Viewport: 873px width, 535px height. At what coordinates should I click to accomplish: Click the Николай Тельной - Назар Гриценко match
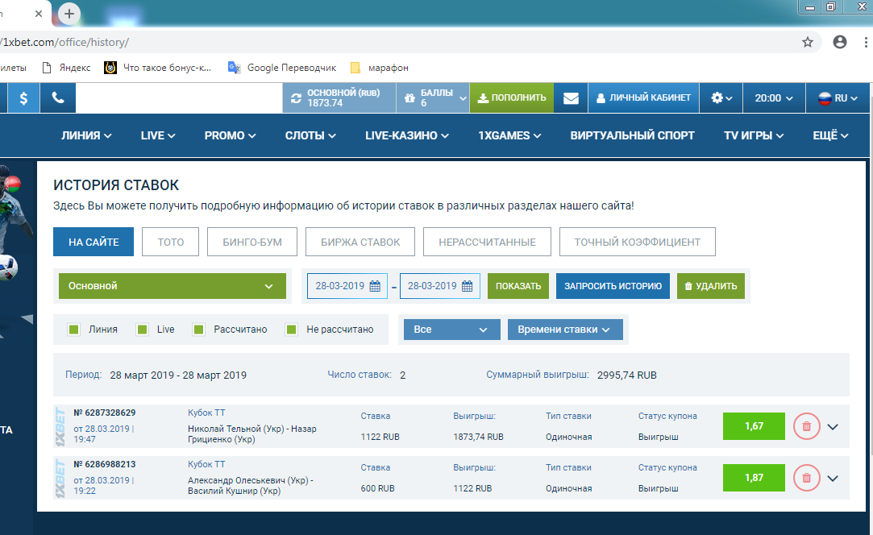(x=252, y=433)
